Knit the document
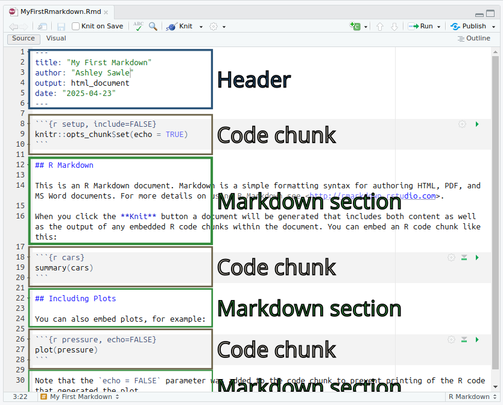 [180, 27]
